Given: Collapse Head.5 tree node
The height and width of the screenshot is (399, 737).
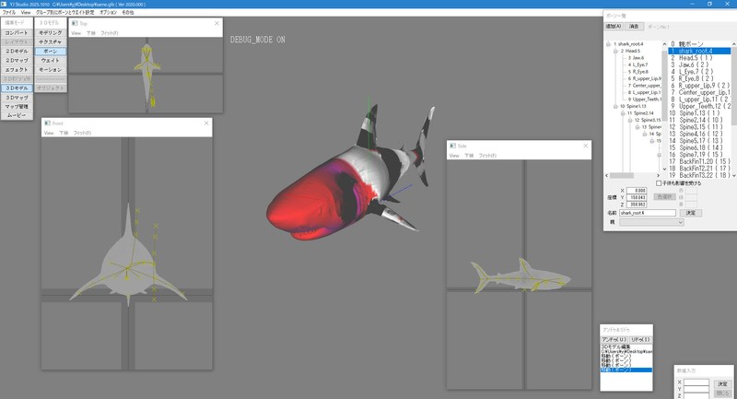Looking at the screenshot, I should [615, 52].
